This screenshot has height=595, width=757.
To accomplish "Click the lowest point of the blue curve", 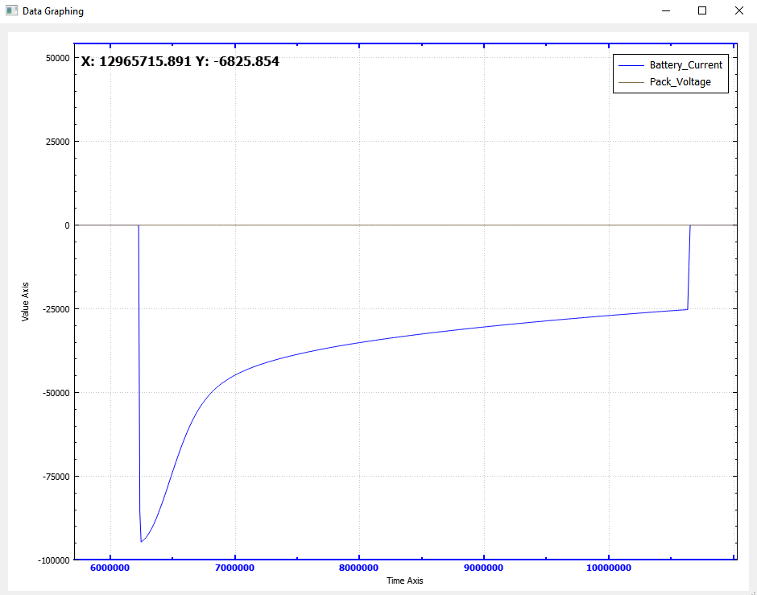I will click(x=141, y=542).
